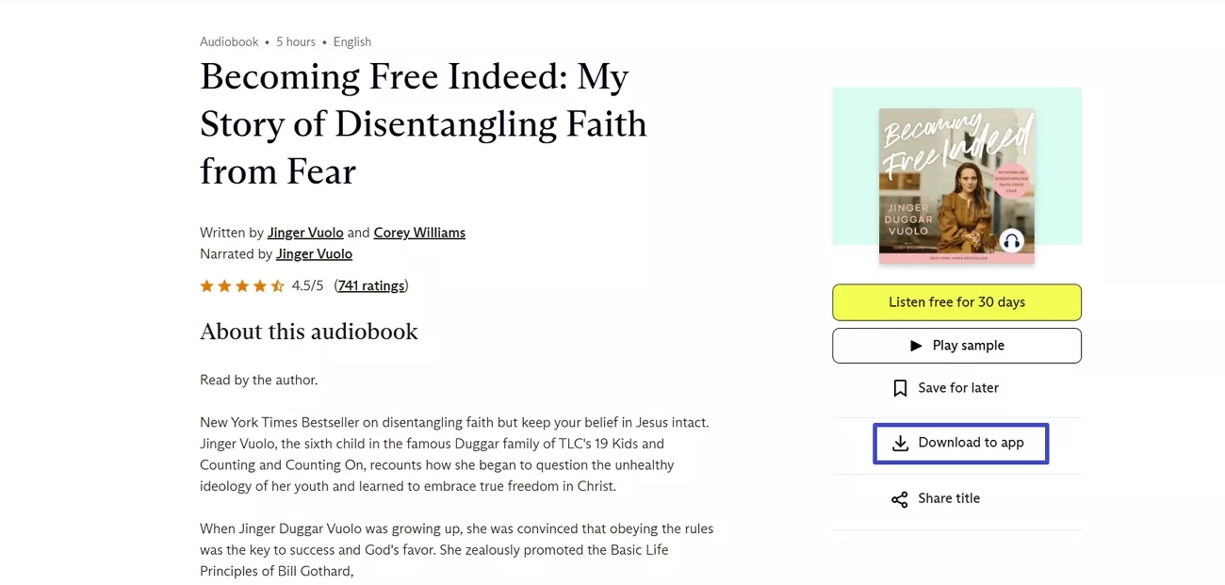Viewport: 1225px width, 585px height.
Task: Click the 4.5/5 rating score text
Action: point(307,285)
